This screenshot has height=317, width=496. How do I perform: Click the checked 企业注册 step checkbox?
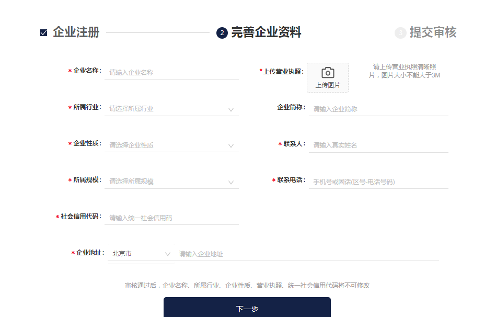(x=44, y=33)
